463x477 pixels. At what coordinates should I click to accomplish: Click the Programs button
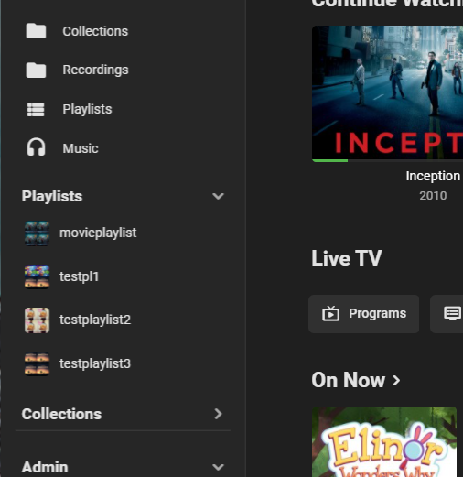tap(363, 314)
